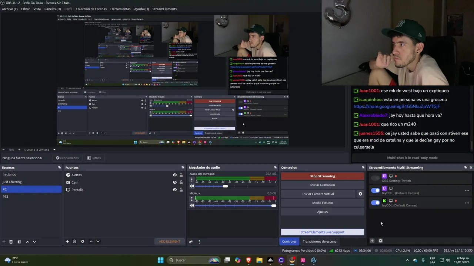Viewport: 474px width, 266px height.
Task: Undock the Fuentes panel
Action: pos(183,168)
